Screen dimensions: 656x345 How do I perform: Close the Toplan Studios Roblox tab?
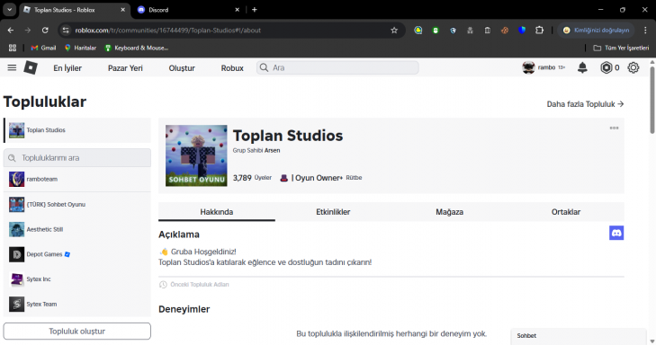tap(123, 10)
